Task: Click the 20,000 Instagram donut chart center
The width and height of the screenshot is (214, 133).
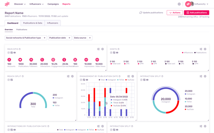Action: [x=166, y=100]
